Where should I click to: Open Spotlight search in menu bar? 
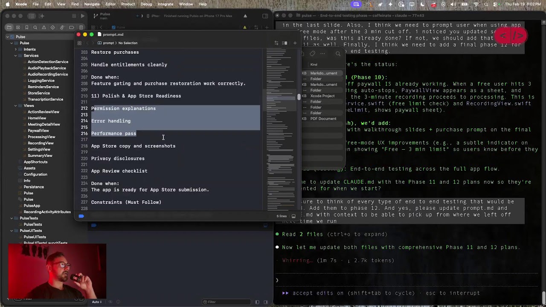point(486,4)
